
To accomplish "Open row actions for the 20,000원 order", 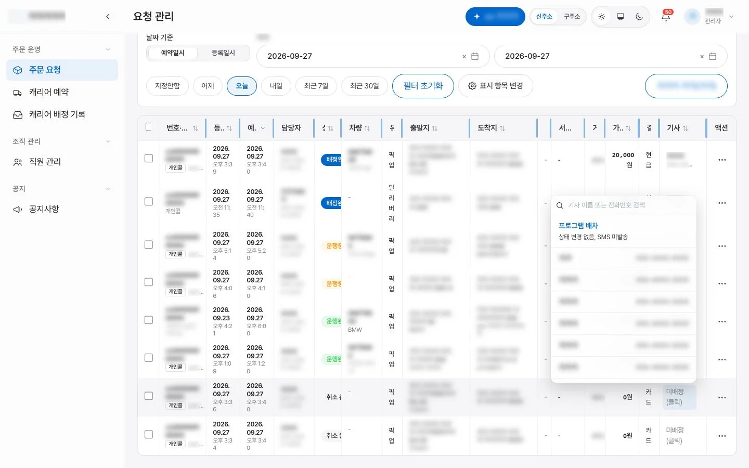I will 722,160.
